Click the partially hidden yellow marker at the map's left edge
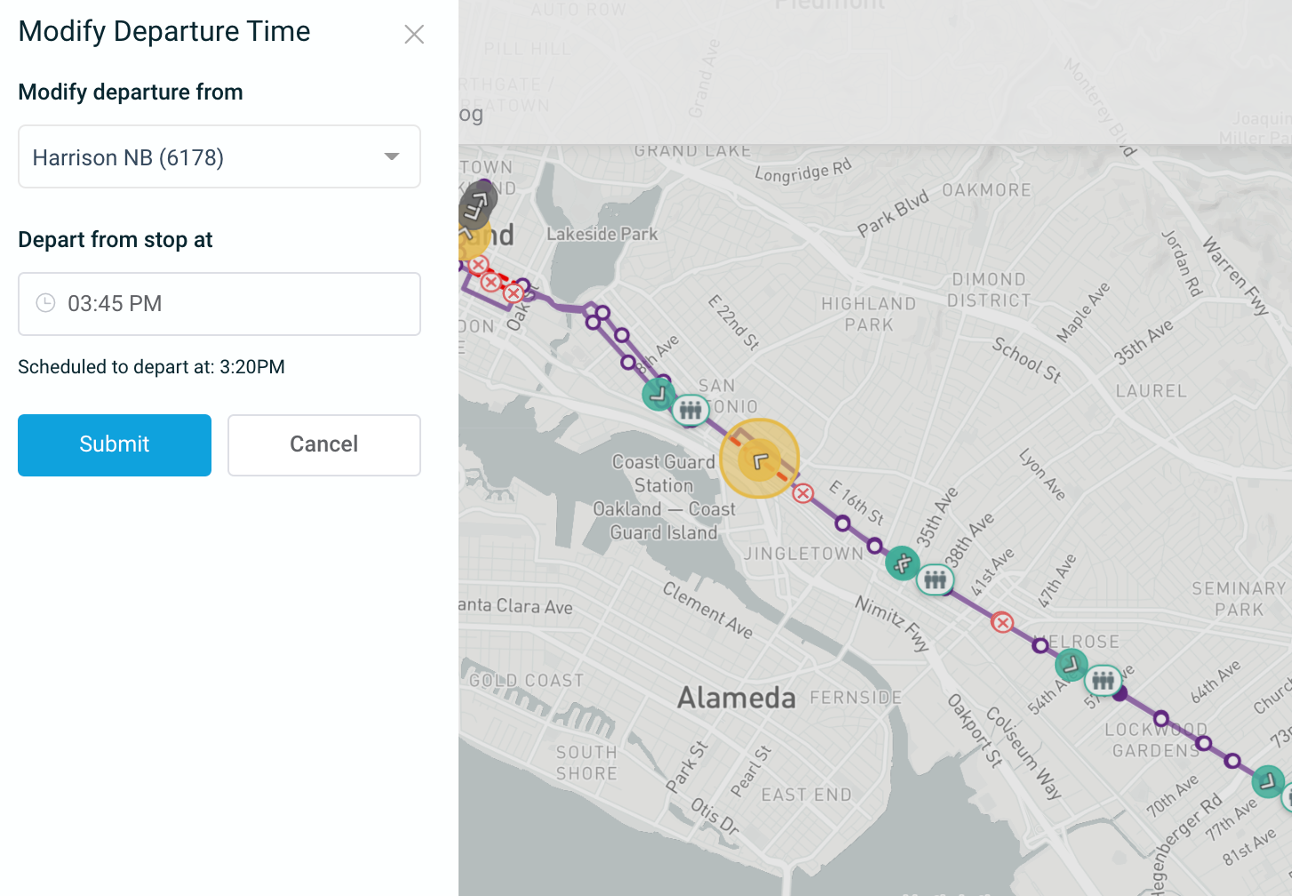1292x896 pixels. click(467, 238)
